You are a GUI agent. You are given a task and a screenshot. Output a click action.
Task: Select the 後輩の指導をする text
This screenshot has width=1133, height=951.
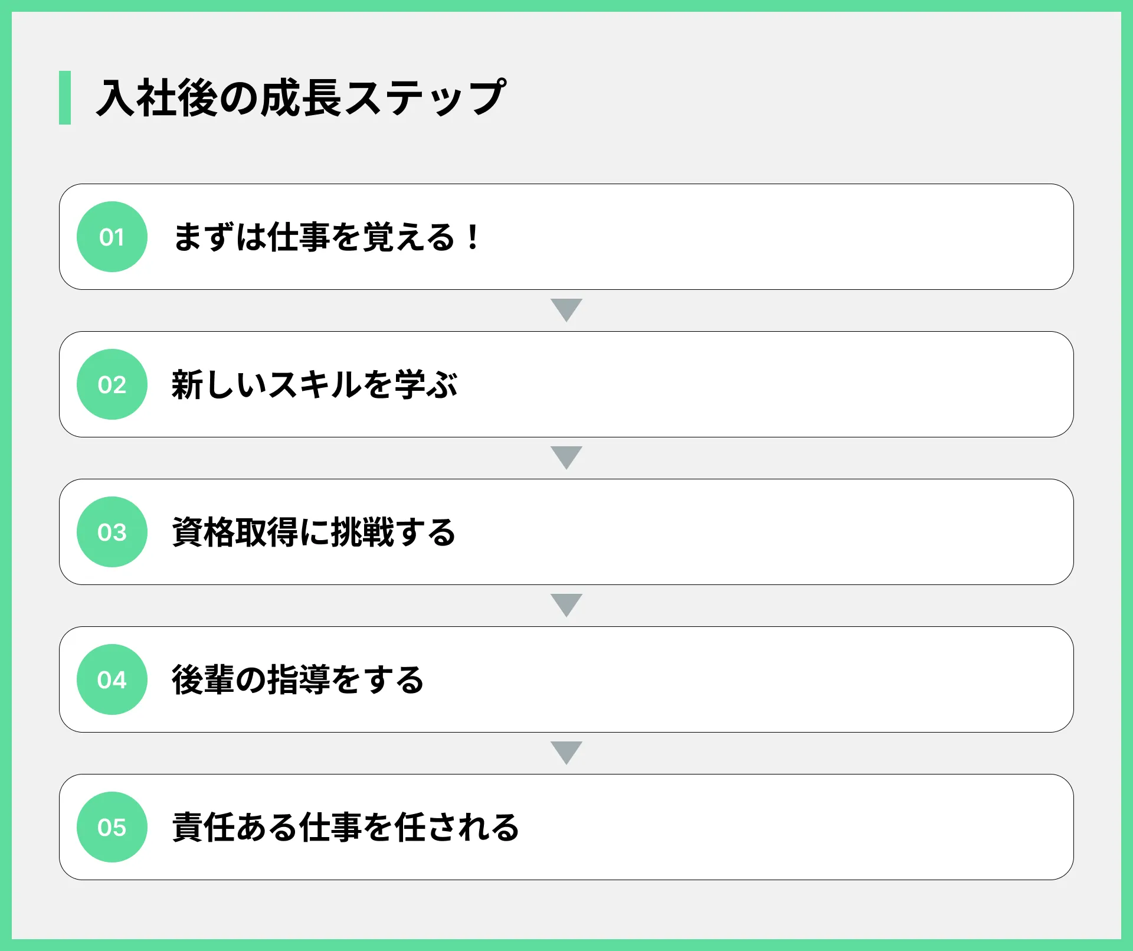[298, 679]
